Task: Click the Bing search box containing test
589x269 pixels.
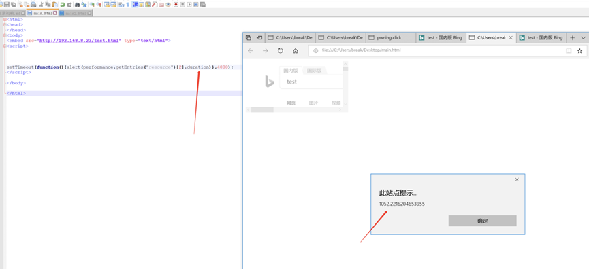Action: tap(311, 82)
